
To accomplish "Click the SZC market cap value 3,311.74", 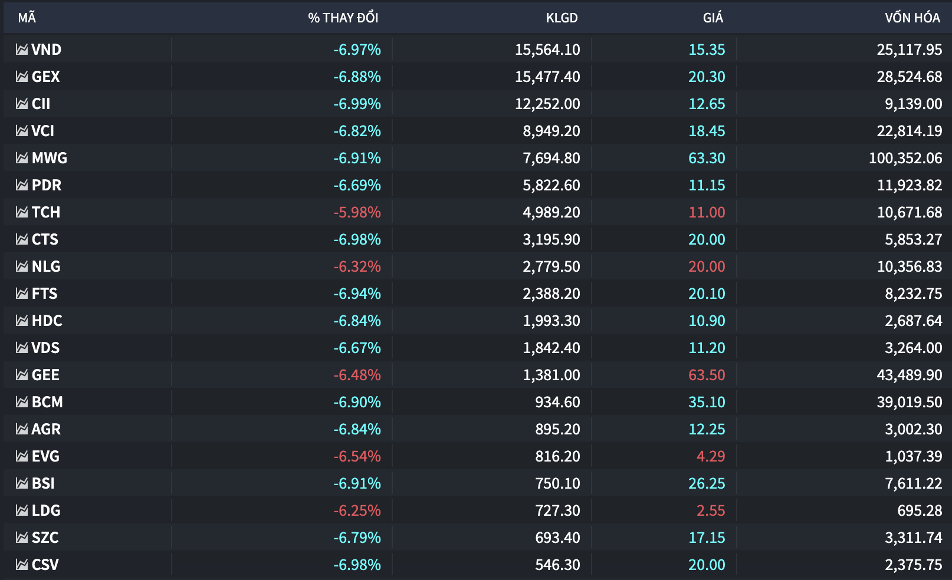I will [x=914, y=538].
